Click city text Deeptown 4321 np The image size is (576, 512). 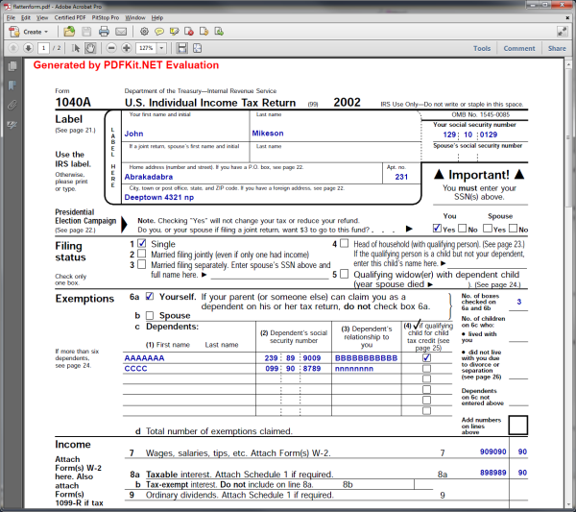tap(159, 197)
